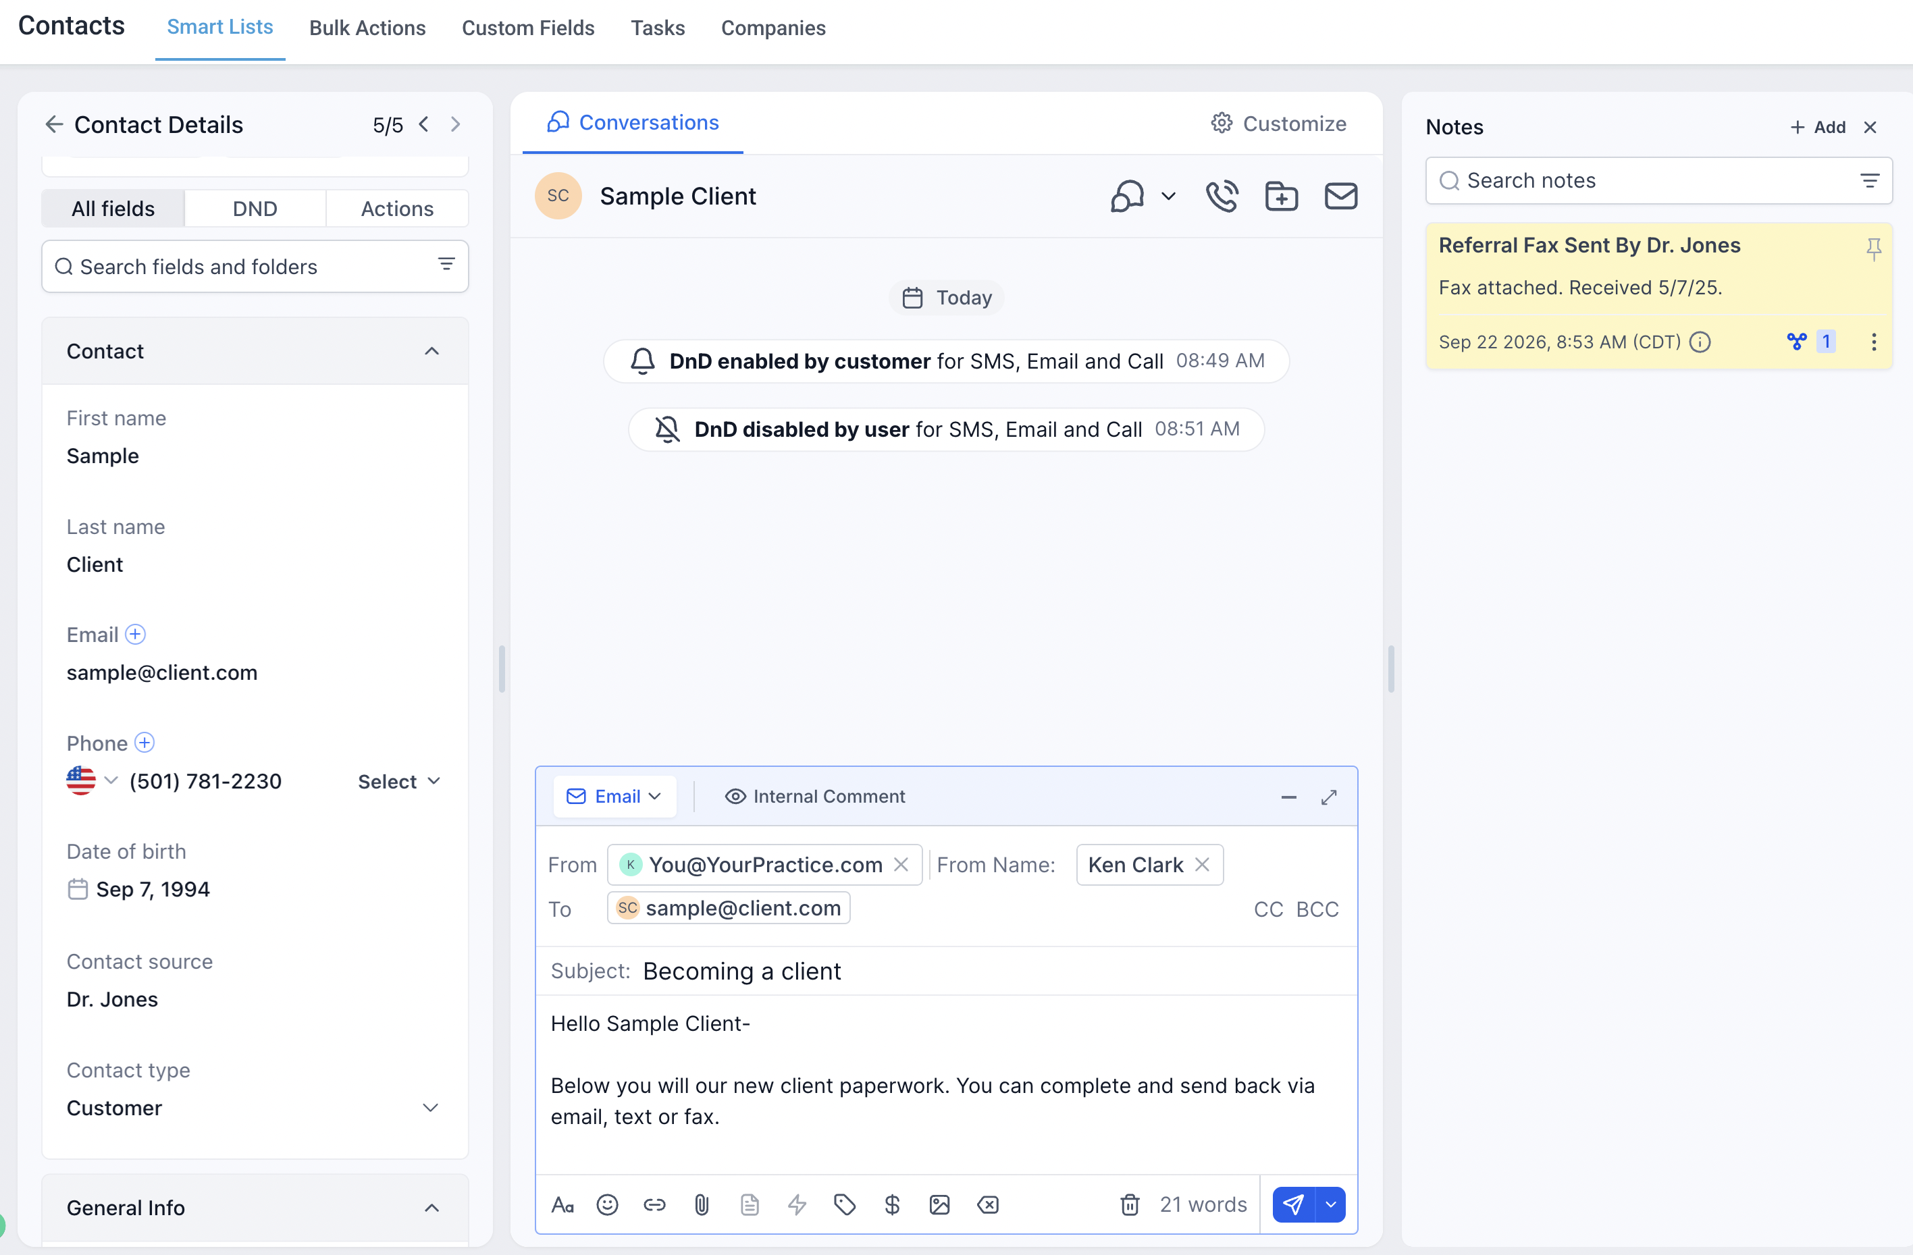
Task: Collapse the General Info section
Action: pyautogui.click(x=431, y=1208)
